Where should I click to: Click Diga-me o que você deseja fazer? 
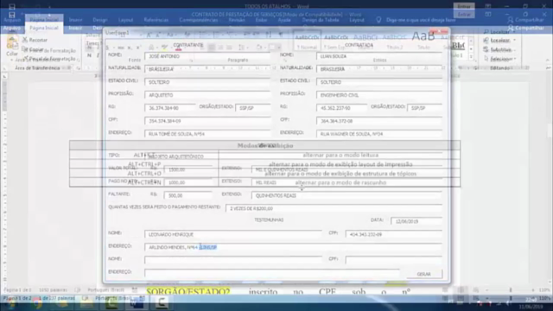tap(421, 20)
